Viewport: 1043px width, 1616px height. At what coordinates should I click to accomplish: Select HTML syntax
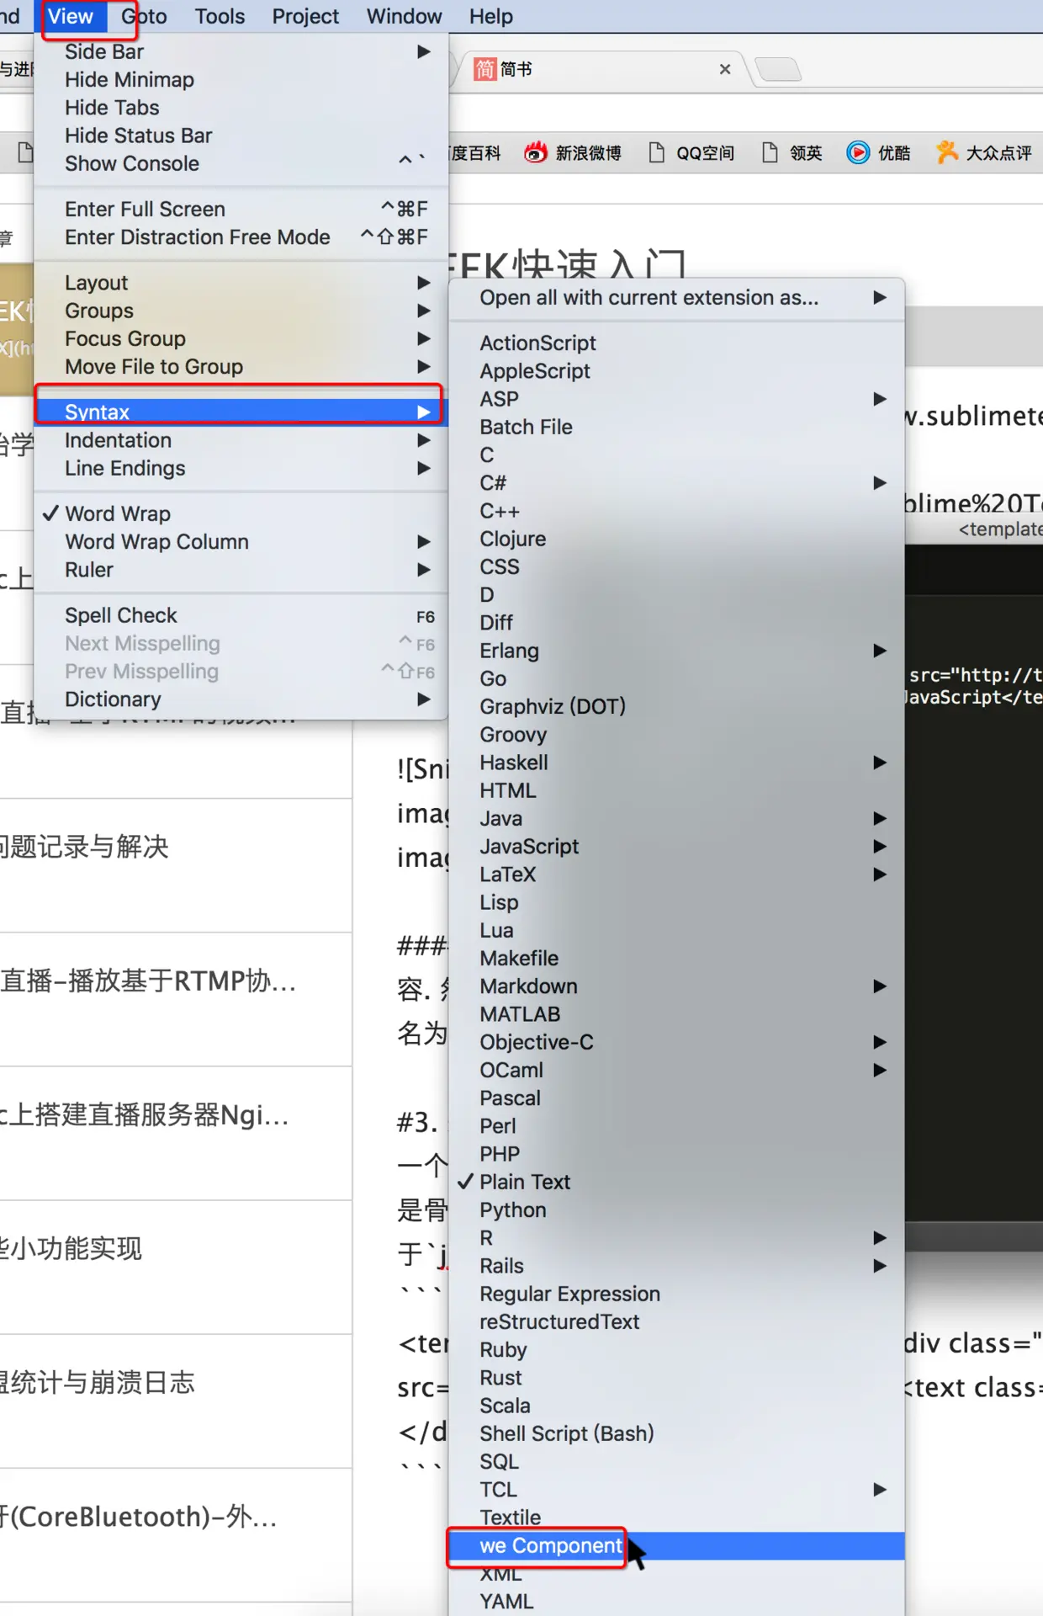click(x=677, y=790)
